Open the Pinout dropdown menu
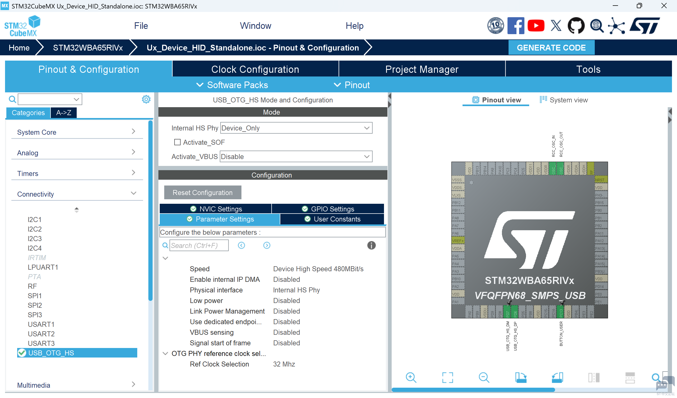 click(x=352, y=85)
